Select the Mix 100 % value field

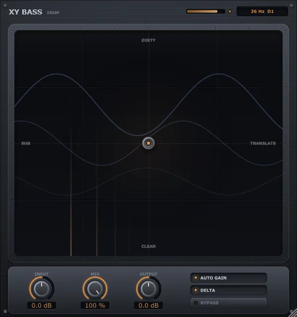(x=95, y=305)
